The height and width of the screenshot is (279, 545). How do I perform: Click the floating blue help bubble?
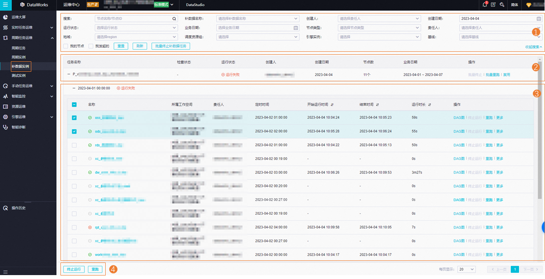(543, 227)
